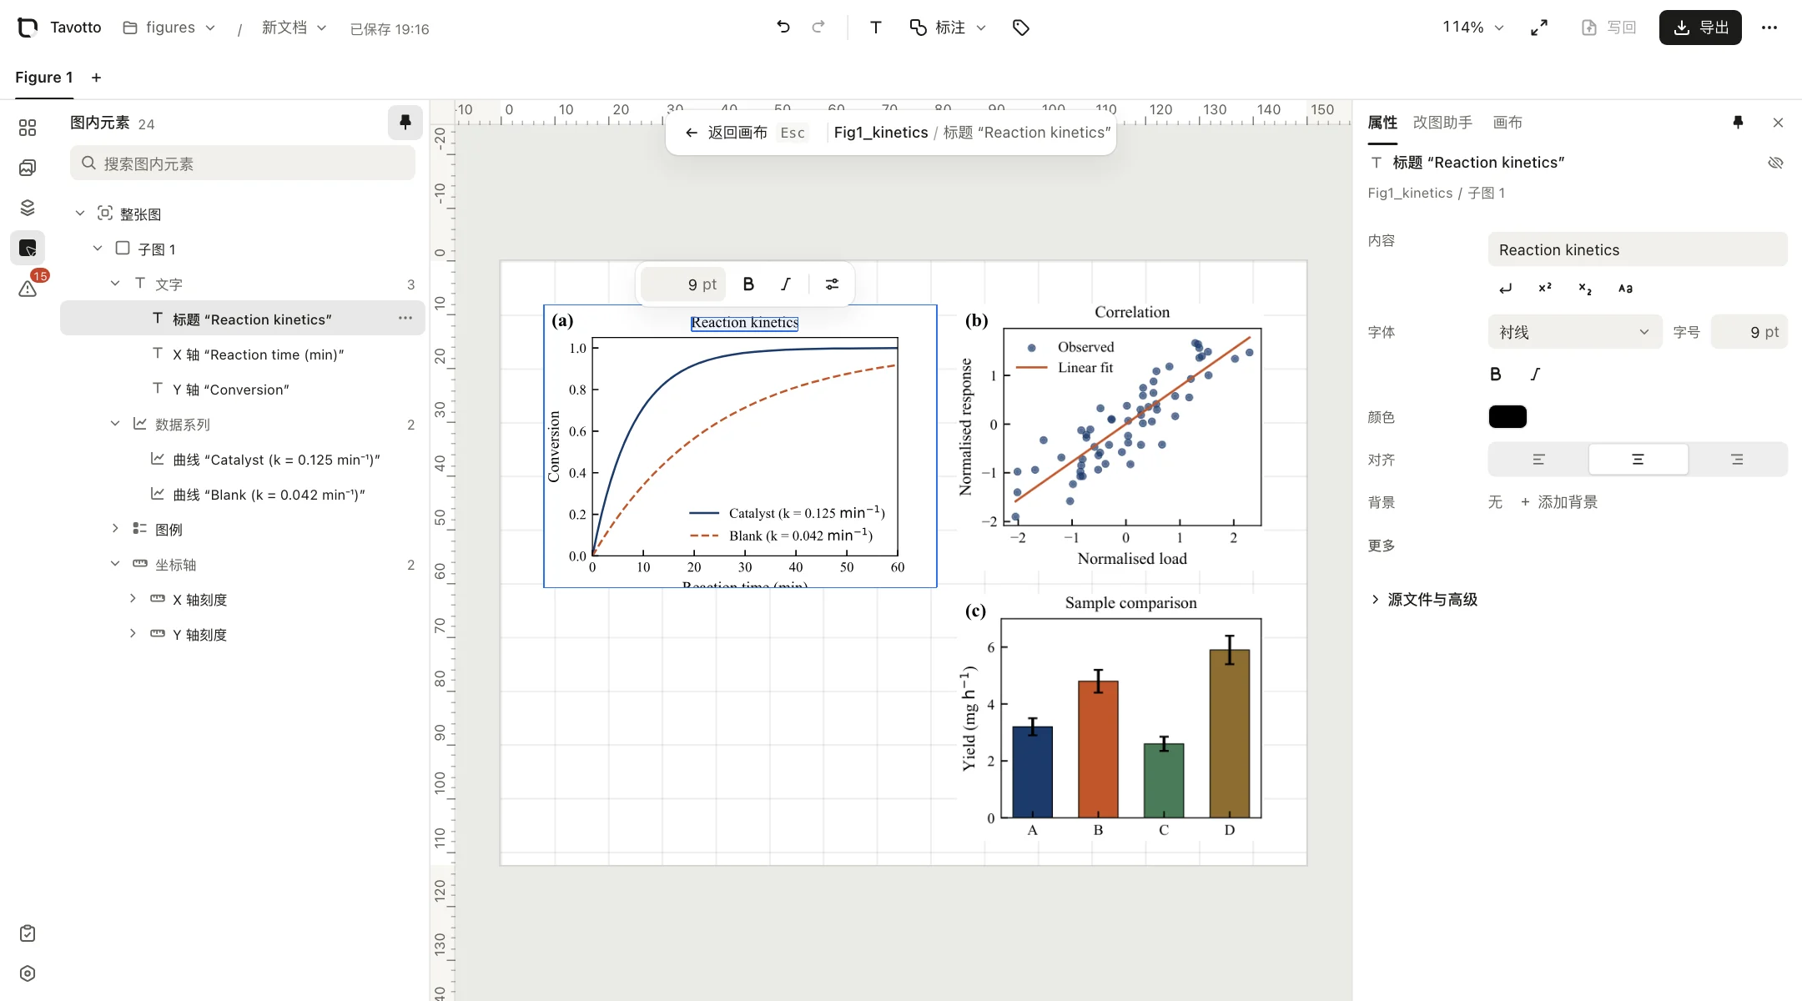Screen dimensions: 1802x1001
Task: Click the undo arrow icon
Action: tap(783, 28)
